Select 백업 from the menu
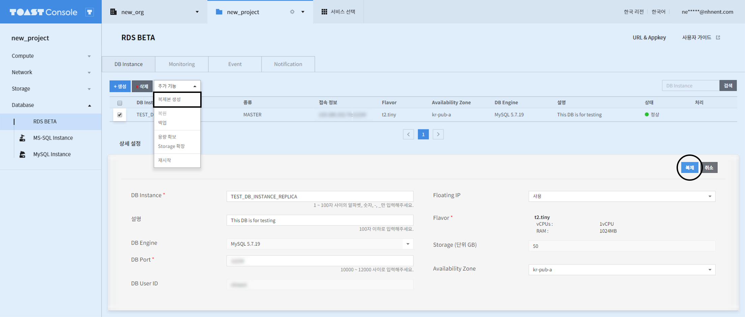The image size is (745, 317). point(162,123)
